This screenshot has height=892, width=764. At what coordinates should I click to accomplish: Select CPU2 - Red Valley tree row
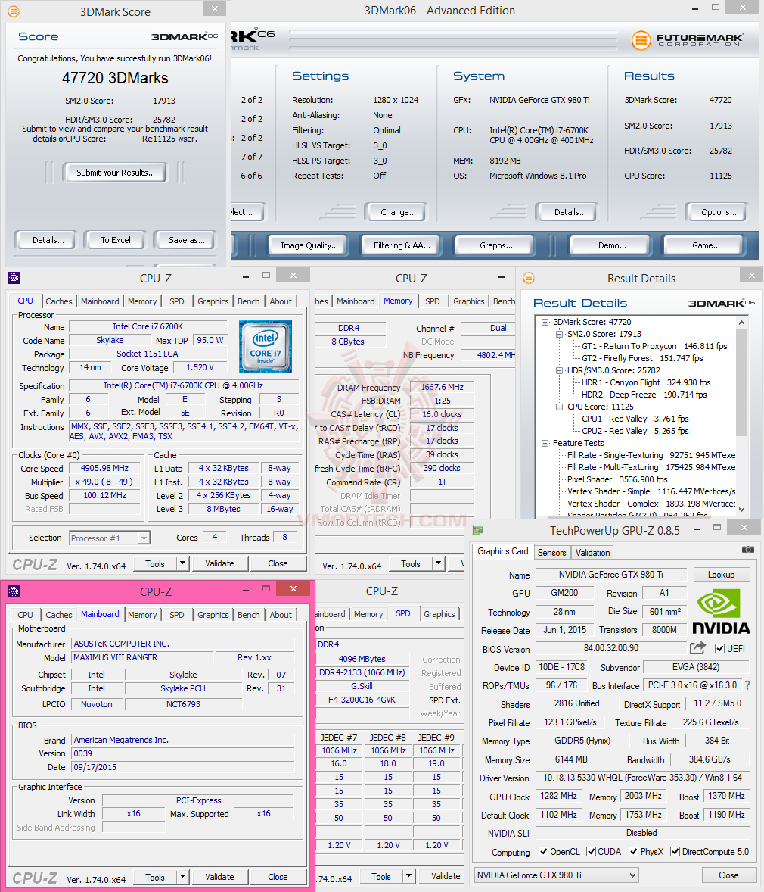pyautogui.click(x=635, y=431)
